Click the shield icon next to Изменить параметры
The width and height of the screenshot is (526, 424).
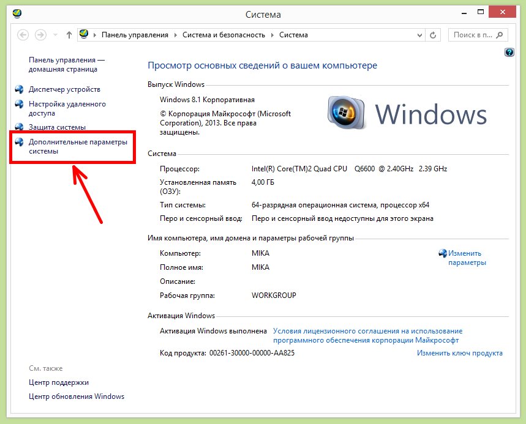pos(443,253)
